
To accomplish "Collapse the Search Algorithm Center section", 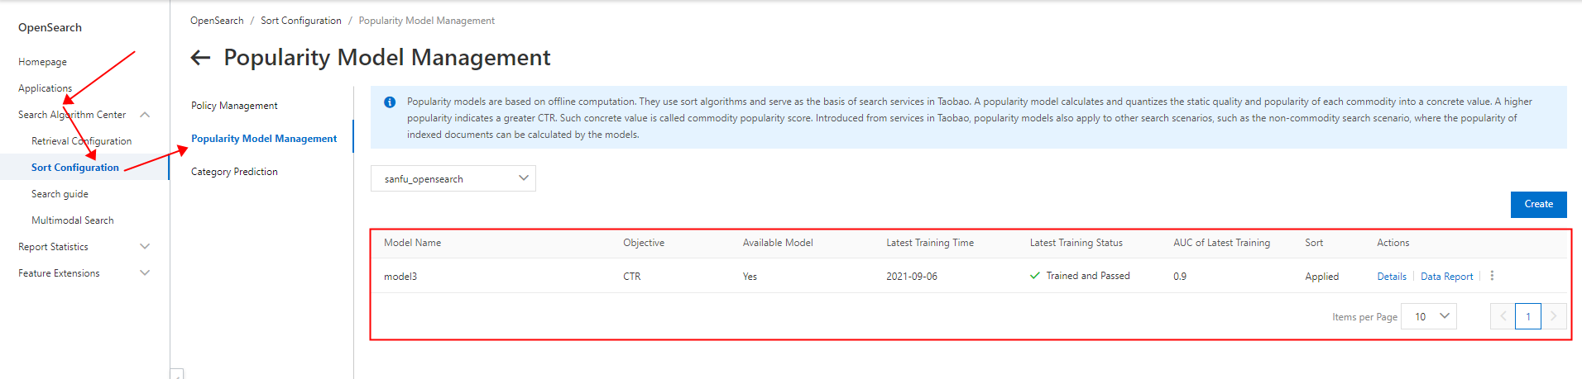I will 145,115.
